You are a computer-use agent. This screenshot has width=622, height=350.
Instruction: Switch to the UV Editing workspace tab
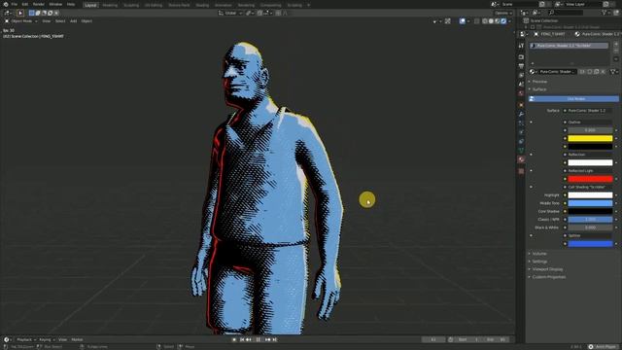click(x=154, y=5)
